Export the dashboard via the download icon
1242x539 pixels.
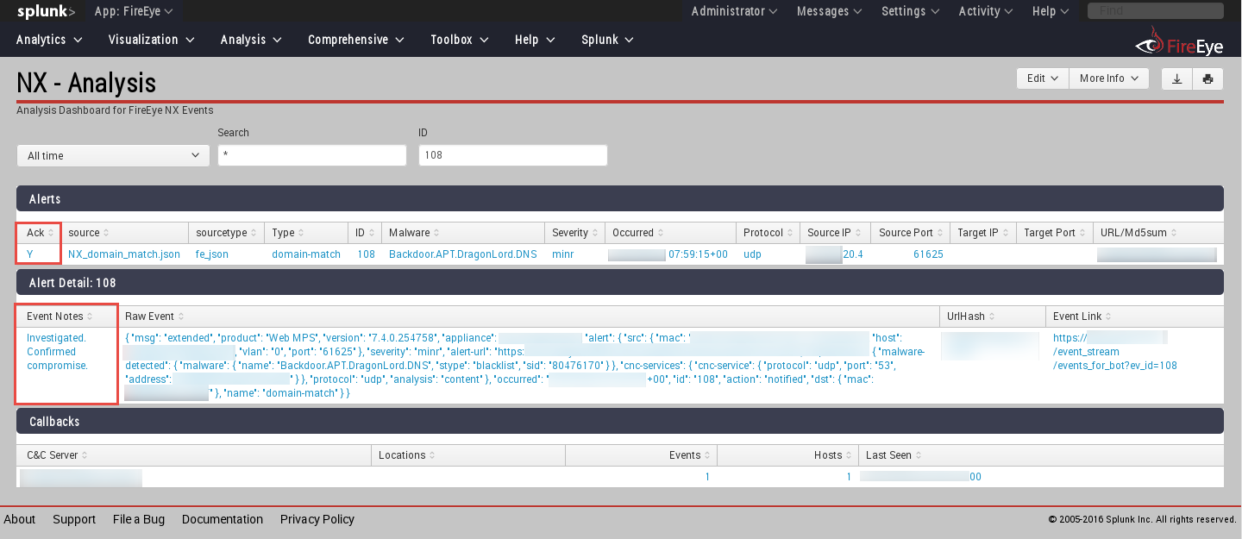(x=1176, y=78)
